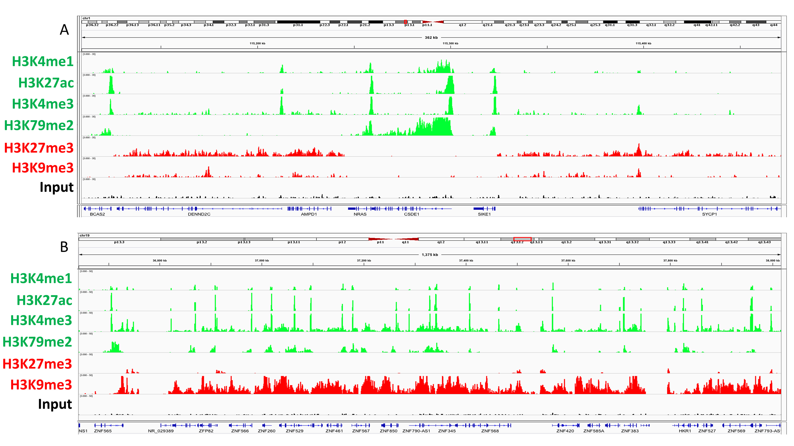Viewport: 794px width, 446px height.
Task: Click the 115,300 kb ruler mark
Action: 450,43
